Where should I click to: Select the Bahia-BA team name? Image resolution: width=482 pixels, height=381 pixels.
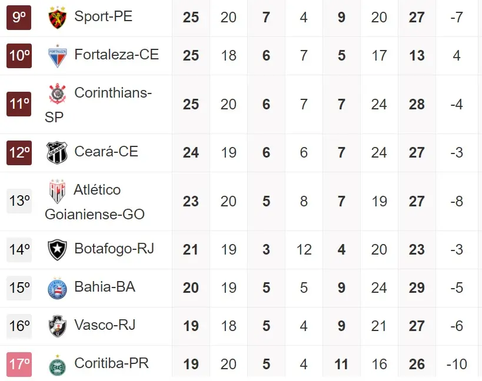[x=105, y=287]
